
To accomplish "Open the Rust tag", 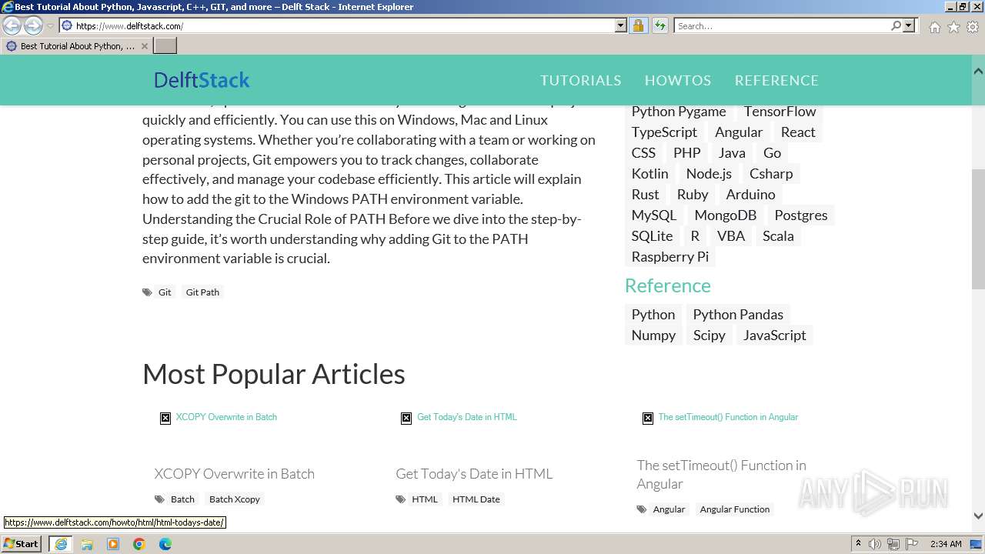I will coord(645,195).
